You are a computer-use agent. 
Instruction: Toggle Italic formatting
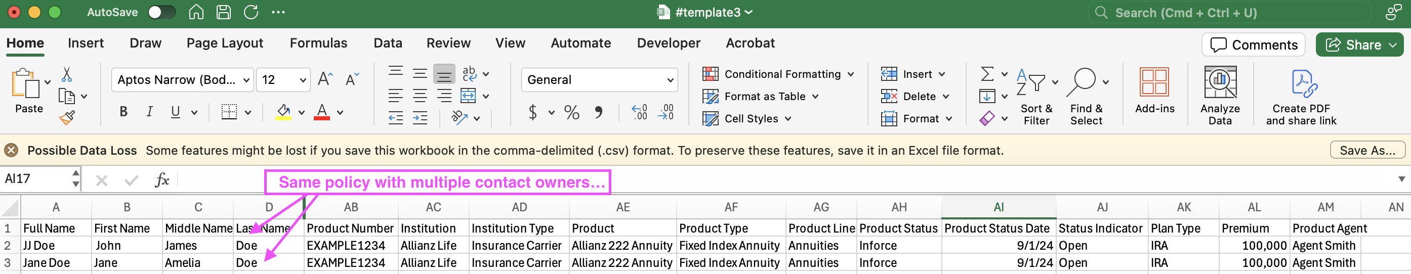[149, 112]
